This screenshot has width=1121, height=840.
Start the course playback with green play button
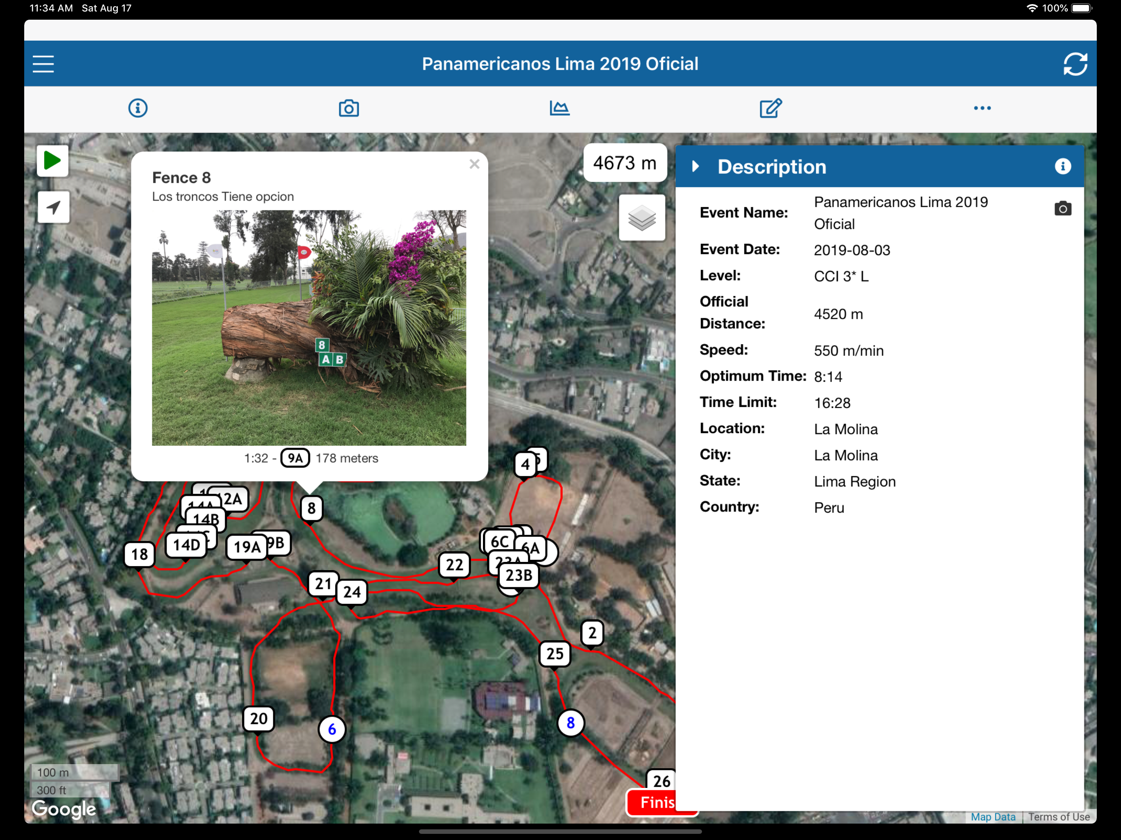point(53,161)
